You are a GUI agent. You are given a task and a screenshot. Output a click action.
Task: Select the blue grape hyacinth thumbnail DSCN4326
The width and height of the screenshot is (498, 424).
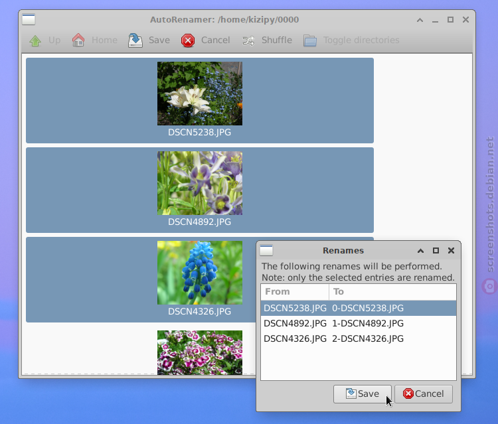[200, 273]
